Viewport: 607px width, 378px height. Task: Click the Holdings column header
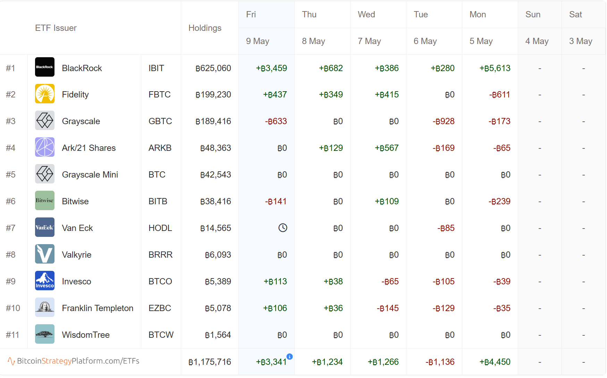[x=205, y=28]
